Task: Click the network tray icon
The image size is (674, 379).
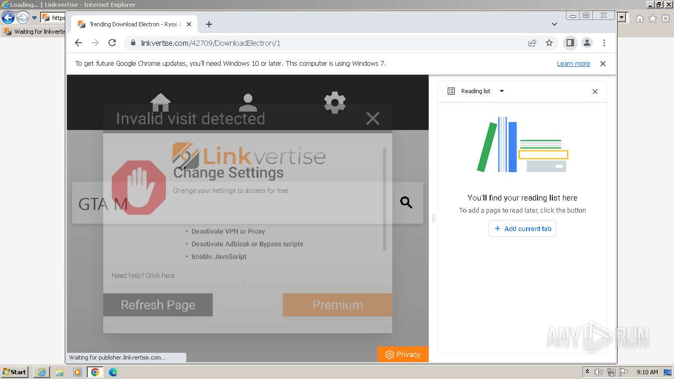Action: [611, 372]
